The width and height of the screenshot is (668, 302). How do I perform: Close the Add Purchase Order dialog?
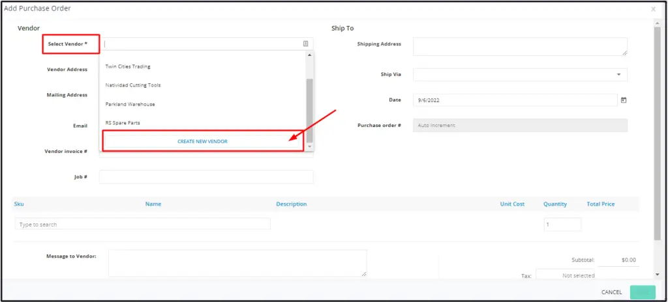[x=654, y=9]
